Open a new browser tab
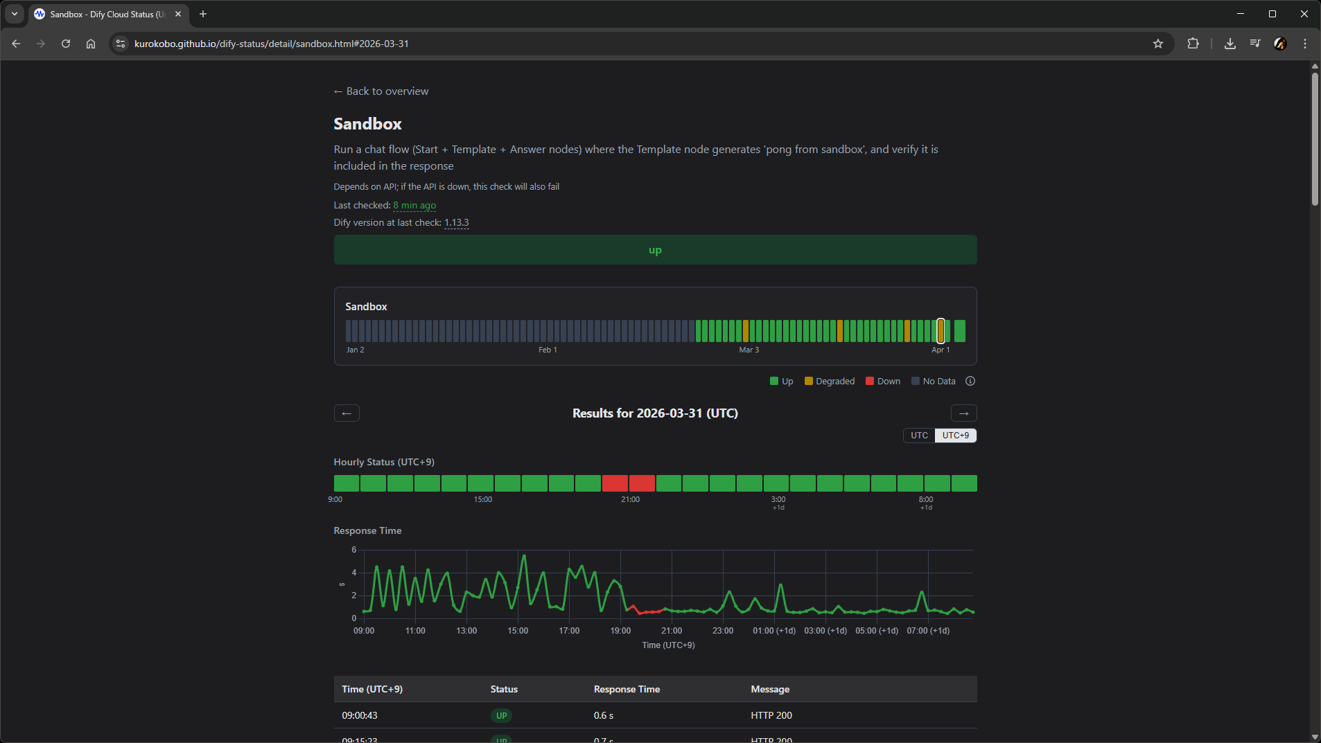The width and height of the screenshot is (1321, 743). 203,14
